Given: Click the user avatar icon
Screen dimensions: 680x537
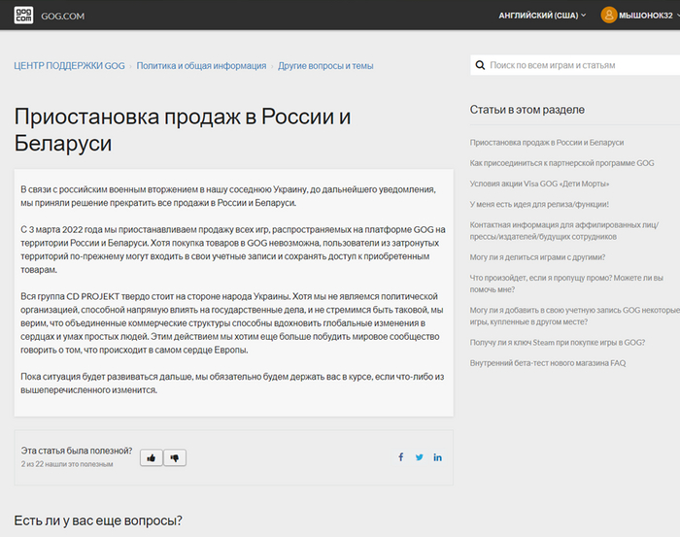Looking at the screenshot, I should [x=609, y=15].
